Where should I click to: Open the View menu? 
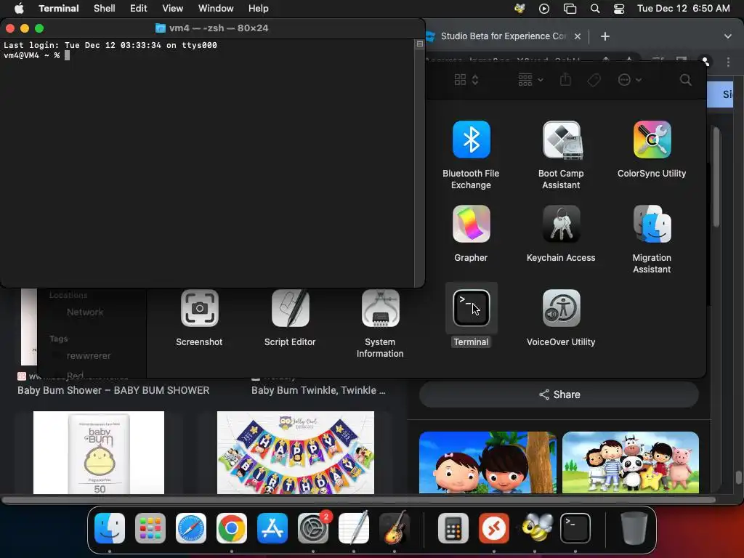tap(173, 9)
